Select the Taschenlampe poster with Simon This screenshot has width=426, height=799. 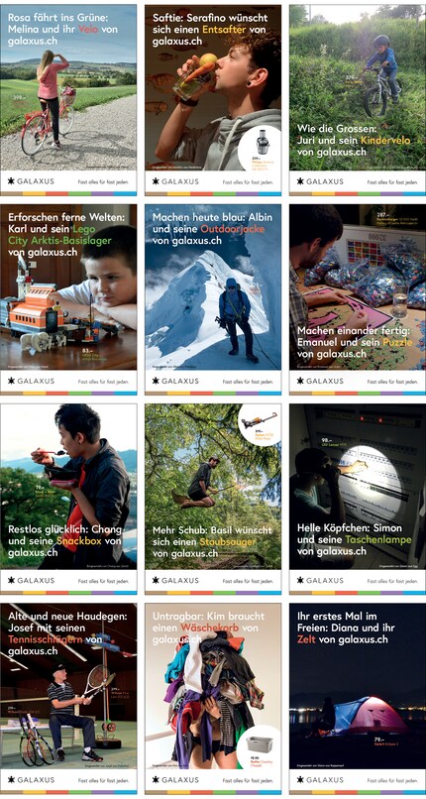pos(358,499)
